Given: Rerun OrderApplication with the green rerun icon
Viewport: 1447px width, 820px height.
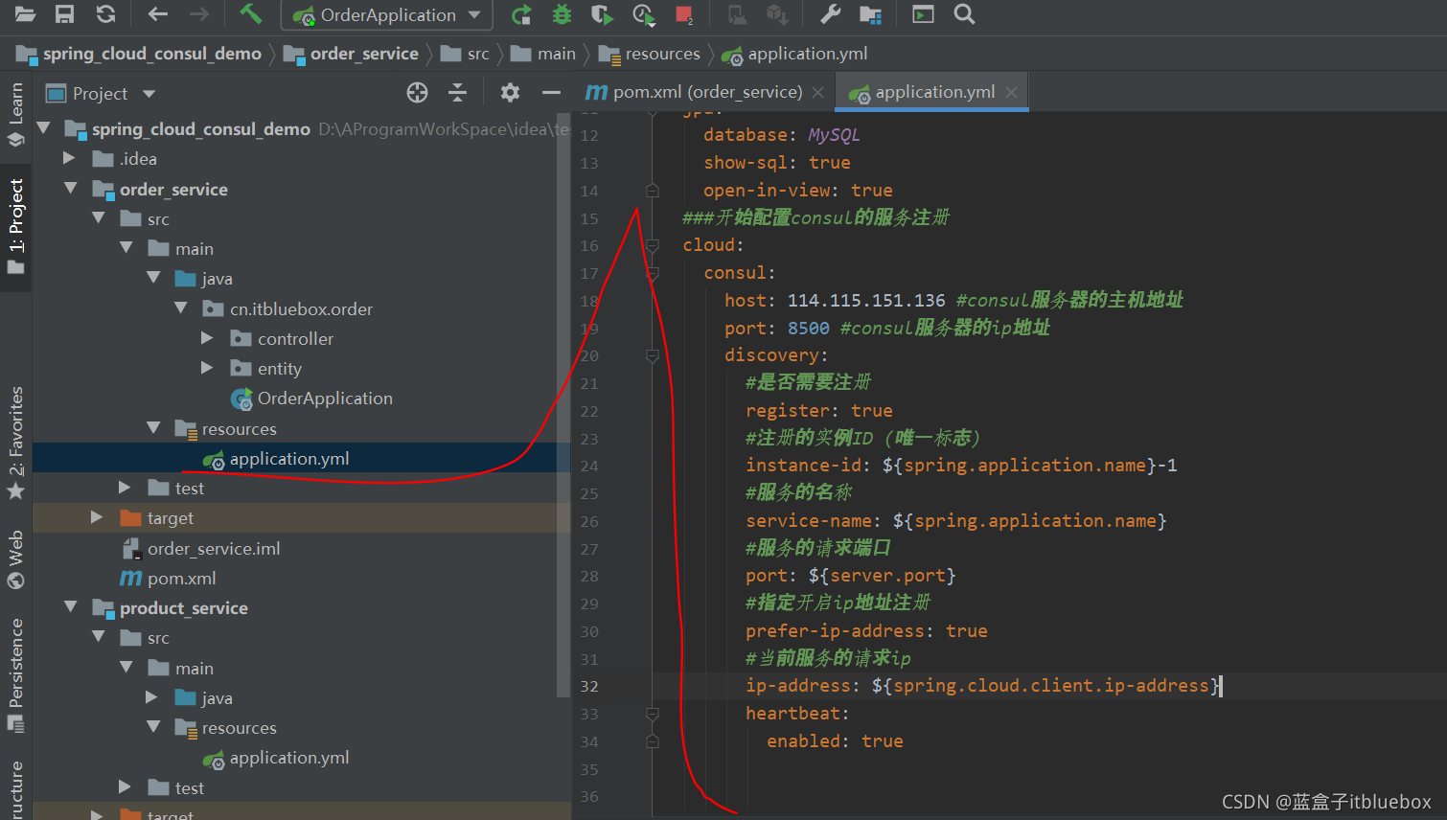Looking at the screenshot, I should (521, 14).
